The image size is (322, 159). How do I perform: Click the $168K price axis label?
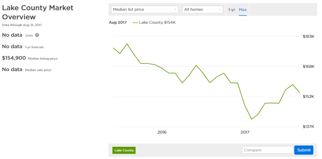pyautogui.click(x=308, y=66)
